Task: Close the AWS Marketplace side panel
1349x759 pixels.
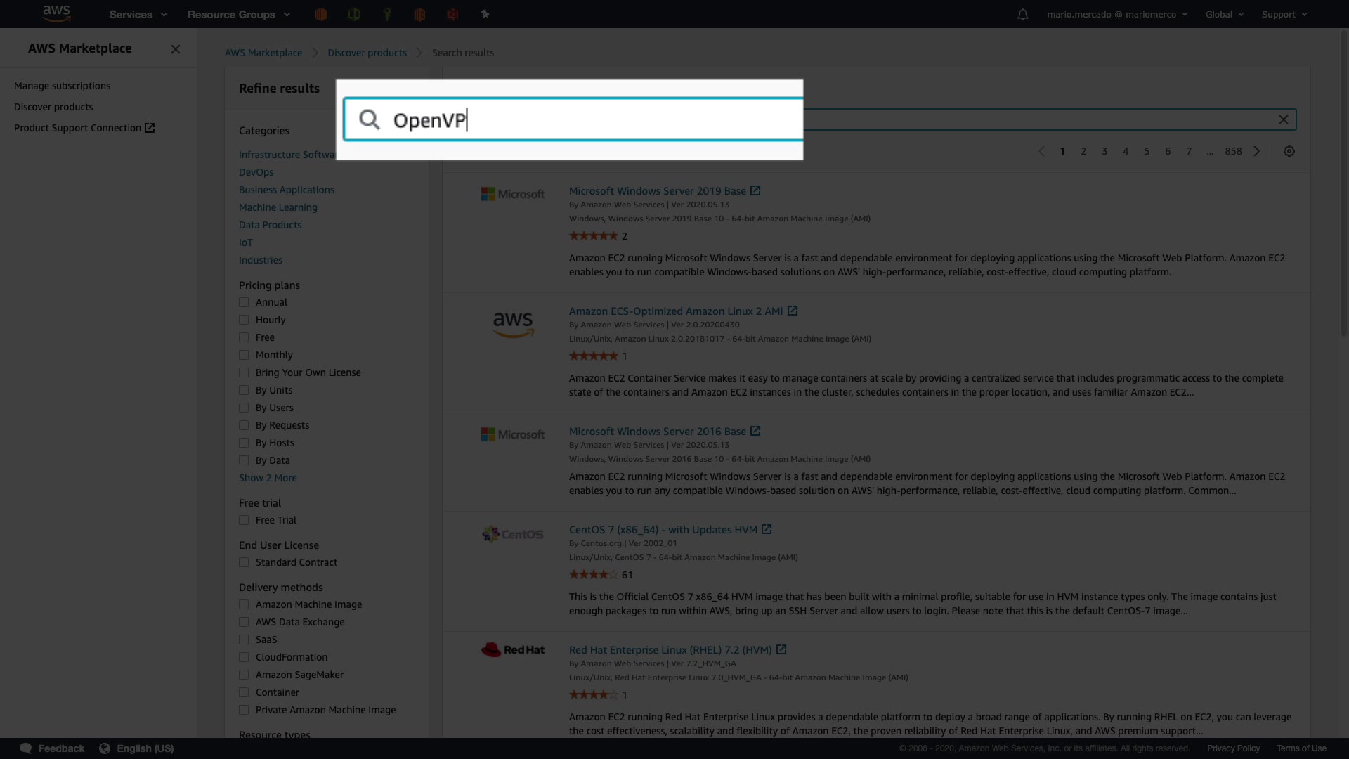Action: [176, 49]
